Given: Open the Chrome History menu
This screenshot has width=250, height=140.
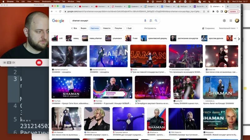Looking at the screenshot, I should tap(37, 2).
